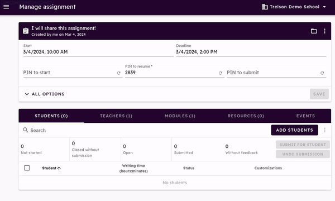The image size is (335, 201).
Task: Open the Events tab
Action: [305, 116]
